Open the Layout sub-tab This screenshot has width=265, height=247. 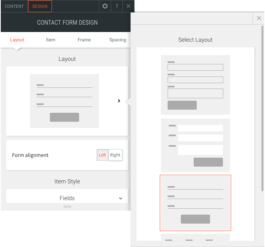click(x=17, y=40)
